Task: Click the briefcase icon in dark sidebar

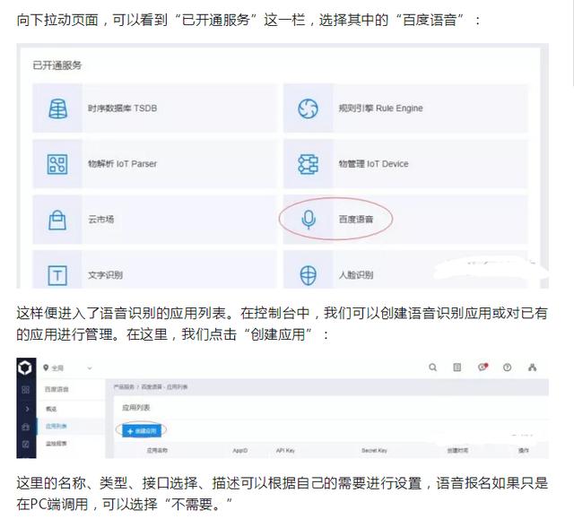Action: (x=26, y=427)
